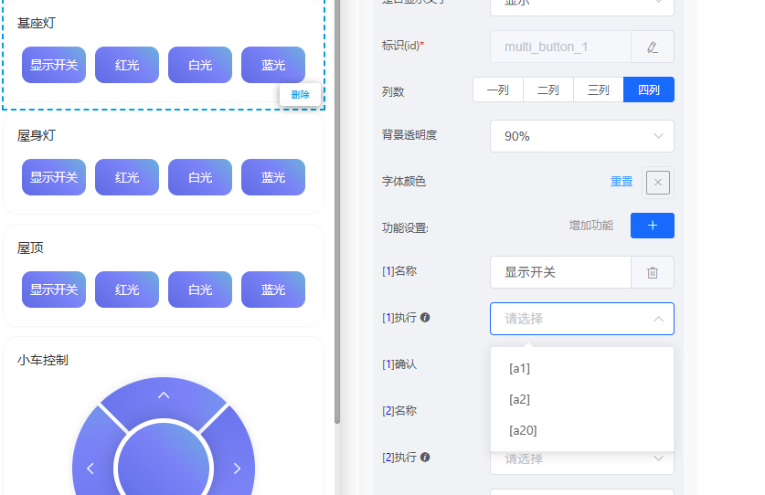Select 二列 column option
Screen dimensions: 765x495
click(547, 90)
